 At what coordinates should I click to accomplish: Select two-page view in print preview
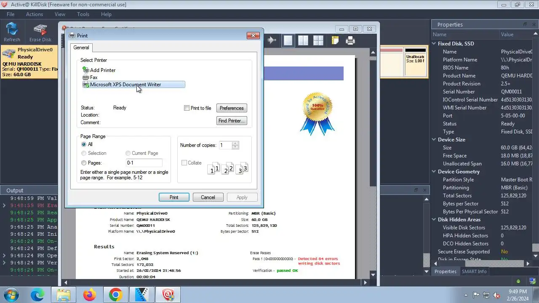coord(303,40)
